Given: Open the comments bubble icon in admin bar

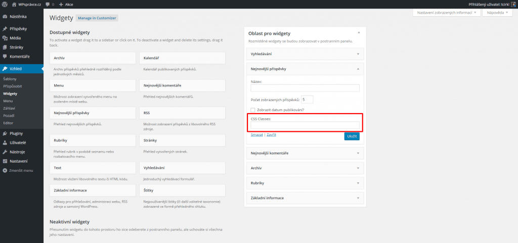Looking at the screenshot, I should point(48,4).
